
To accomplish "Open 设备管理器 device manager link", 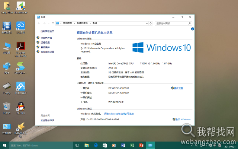I will point(46,38).
